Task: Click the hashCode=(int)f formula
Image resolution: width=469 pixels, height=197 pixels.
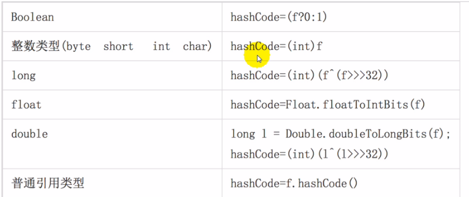Action: pyautogui.click(x=276, y=47)
